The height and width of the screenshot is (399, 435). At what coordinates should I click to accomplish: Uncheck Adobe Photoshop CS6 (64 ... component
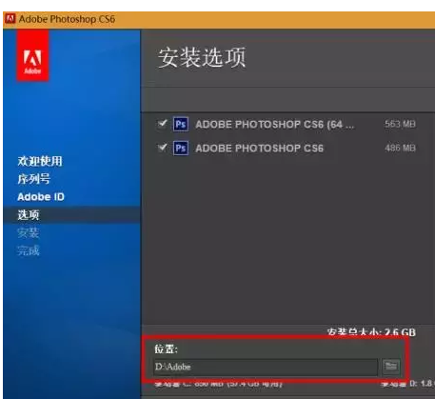click(x=162, y=123)
